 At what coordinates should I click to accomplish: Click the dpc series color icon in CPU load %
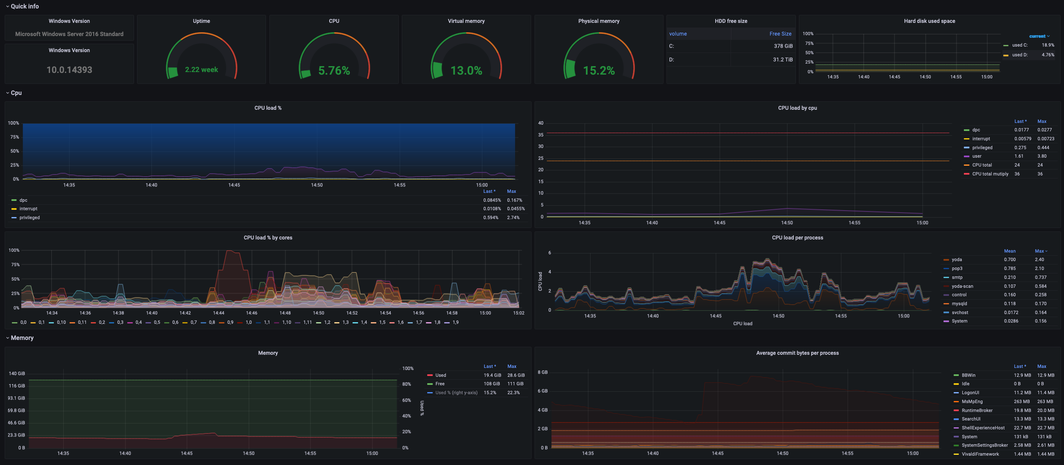(x=14, y=200)
